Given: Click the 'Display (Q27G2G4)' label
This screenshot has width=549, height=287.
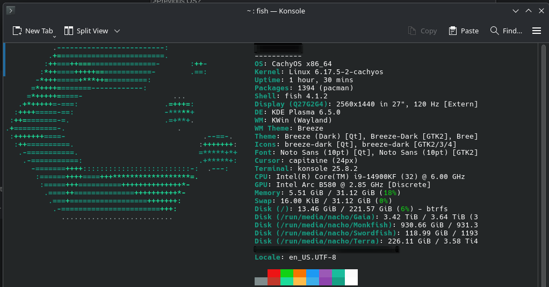Looking at the screenshot, I should click(291, 104).
